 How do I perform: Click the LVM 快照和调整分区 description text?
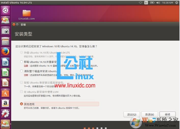[52, 96]
